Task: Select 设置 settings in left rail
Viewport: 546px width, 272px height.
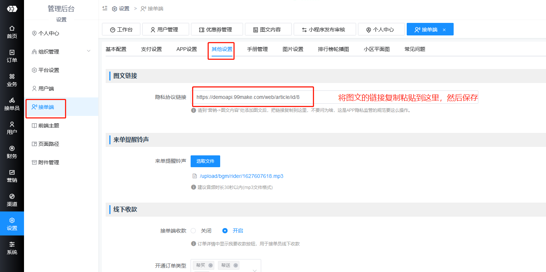Action: (12, 224)
